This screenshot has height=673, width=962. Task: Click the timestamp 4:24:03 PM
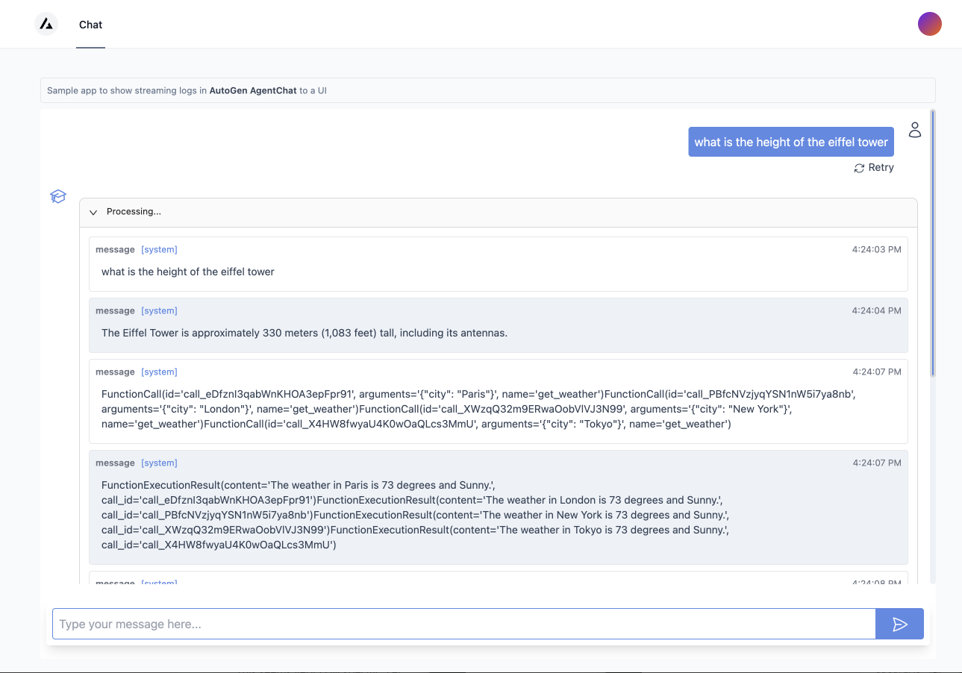point(876,249)
